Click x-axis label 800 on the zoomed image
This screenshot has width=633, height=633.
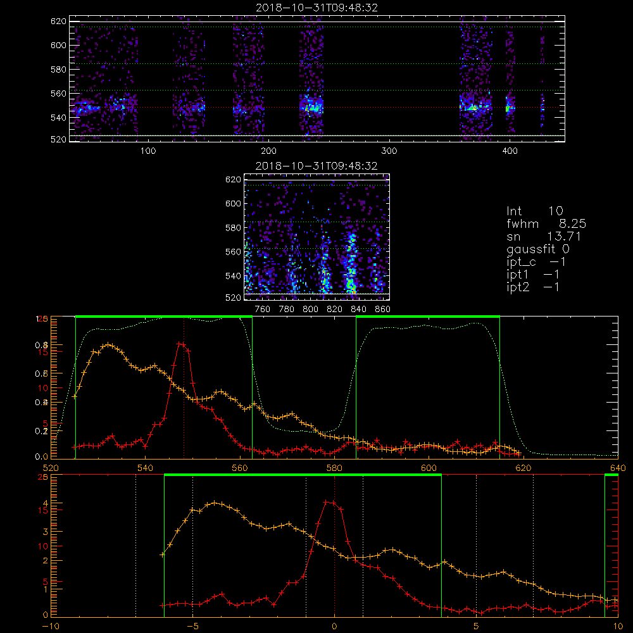(x=310, y=310)
